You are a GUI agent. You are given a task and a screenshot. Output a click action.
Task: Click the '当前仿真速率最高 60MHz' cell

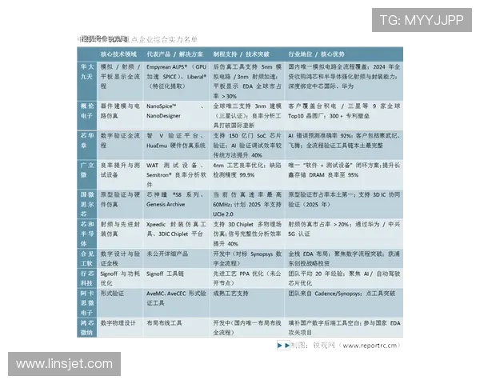click(x=247, y=204)
